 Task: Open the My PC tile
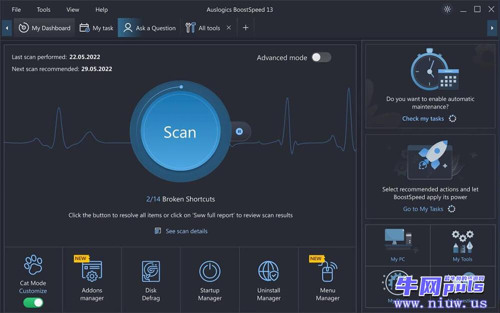coord(397,245)
